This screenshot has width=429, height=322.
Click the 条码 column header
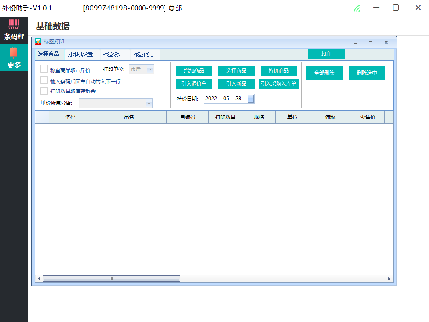[x=70, y=117]
